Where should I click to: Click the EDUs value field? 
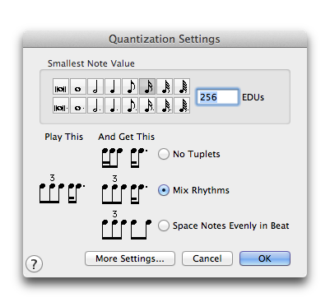click(x=217, y=97)
